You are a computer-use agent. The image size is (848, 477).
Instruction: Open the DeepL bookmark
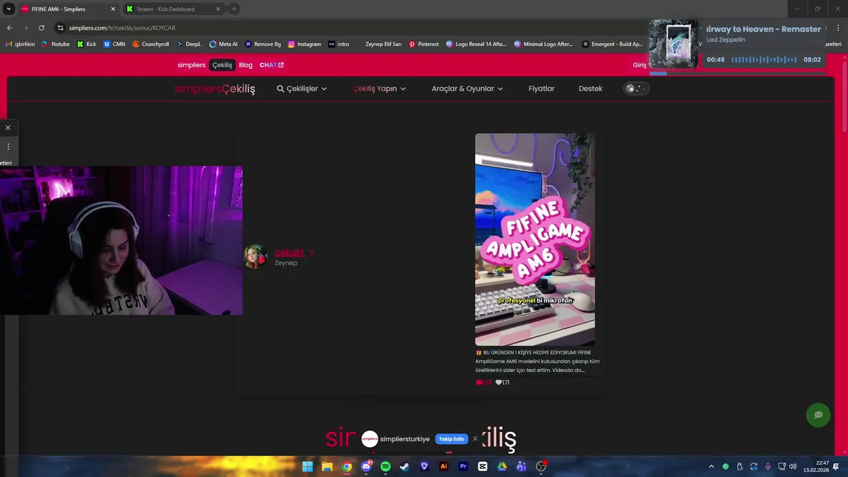pyautogui.click(x=188, y=44)
